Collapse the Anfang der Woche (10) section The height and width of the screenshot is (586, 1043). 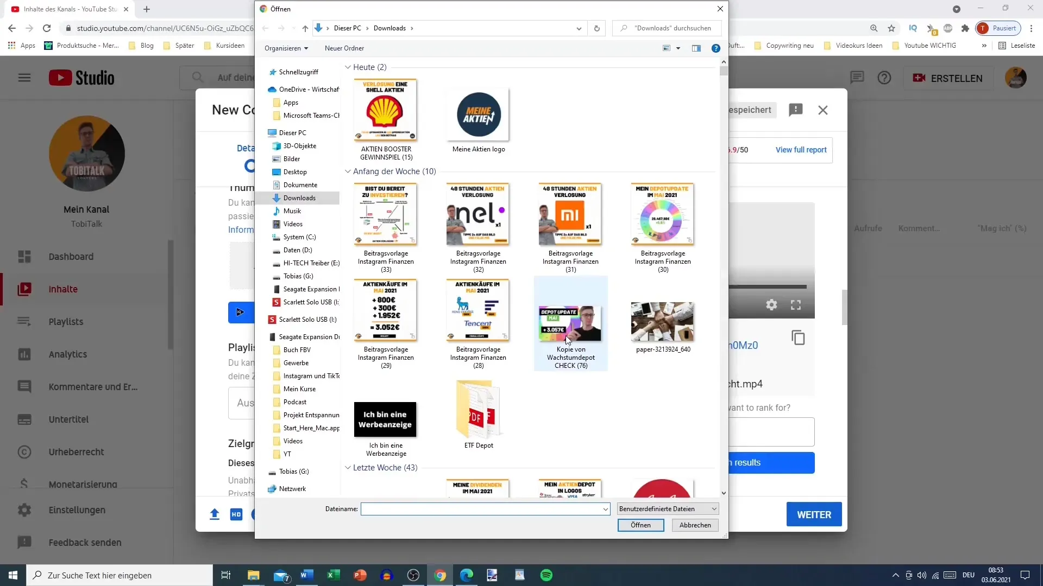349,171
